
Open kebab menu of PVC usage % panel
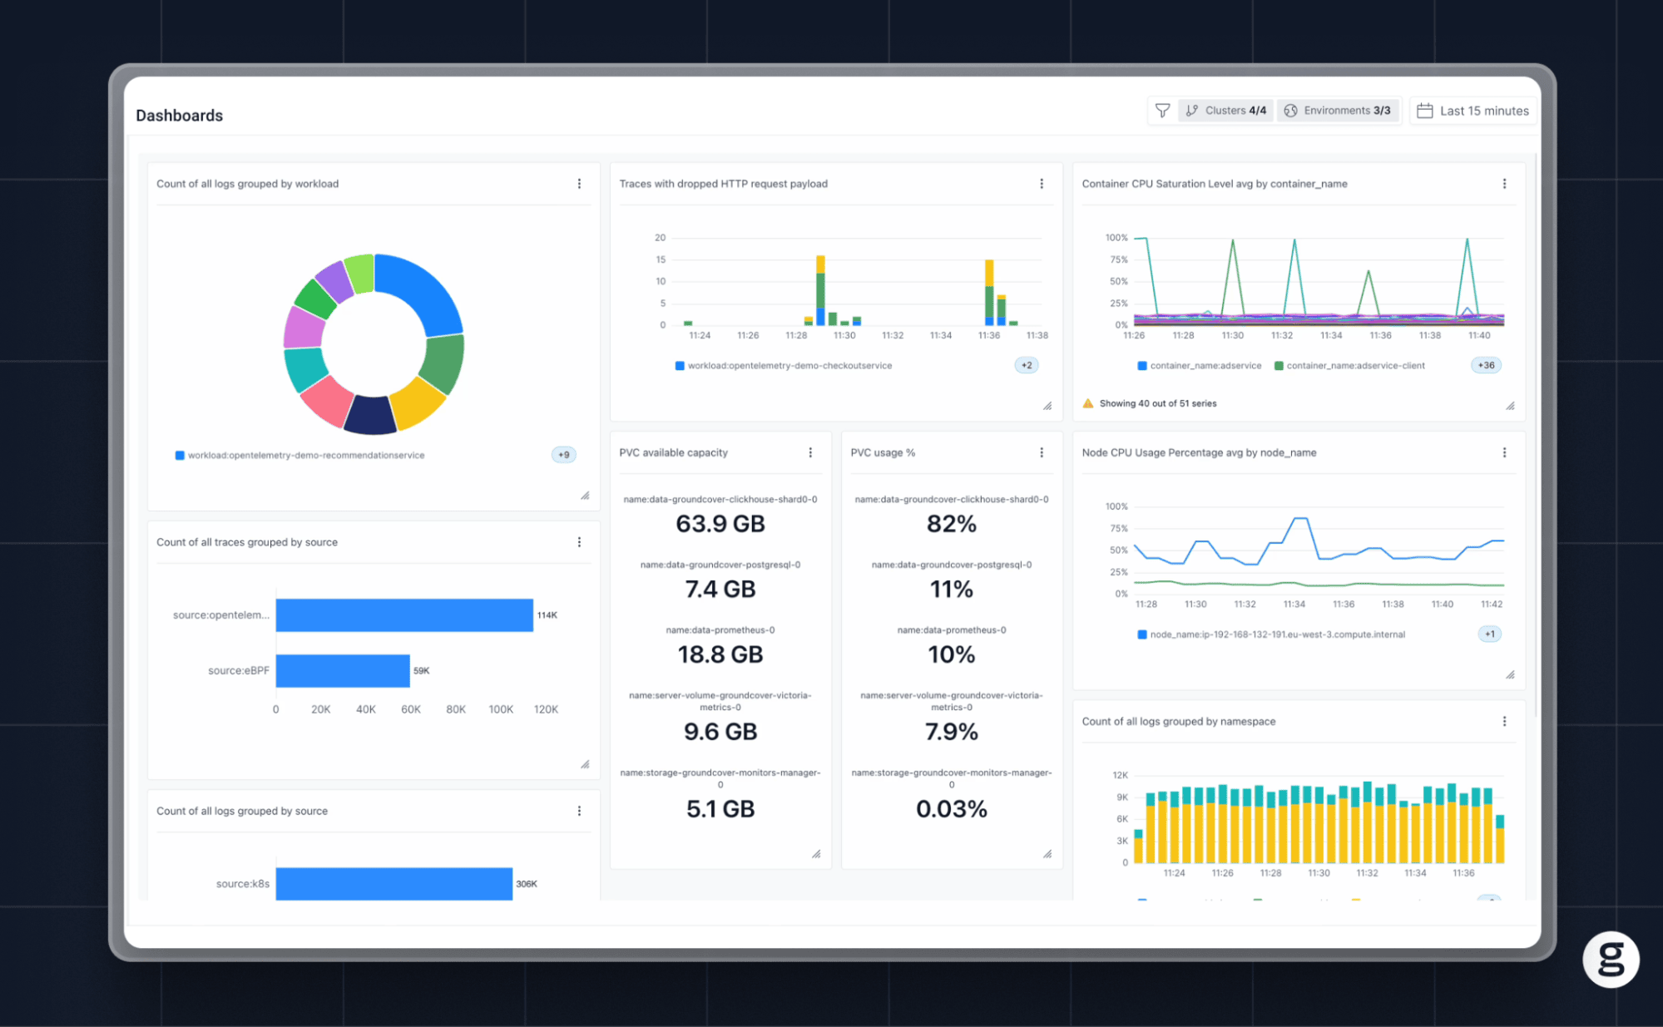pyautogui.click(x=1042, y=452)
